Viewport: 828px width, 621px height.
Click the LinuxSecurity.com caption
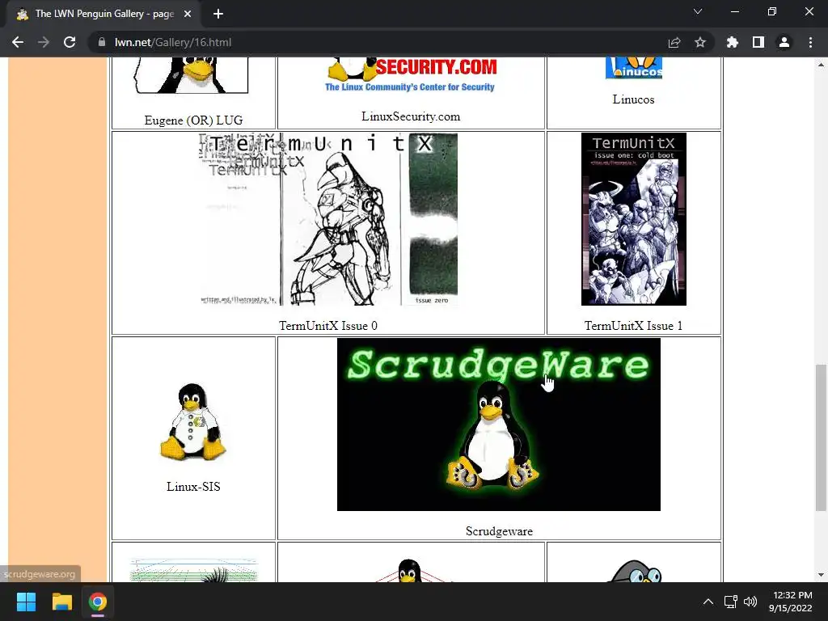(x=411, y=116)
